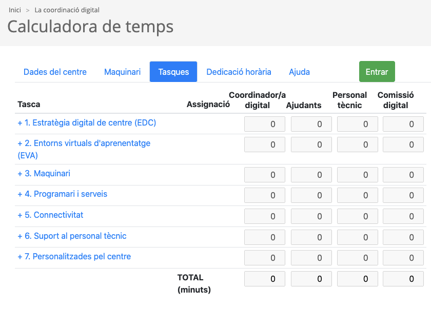Go to Inici via the breadcrumb
The width and height of the screenshot is (431, 309).
[x=15, y=10]
